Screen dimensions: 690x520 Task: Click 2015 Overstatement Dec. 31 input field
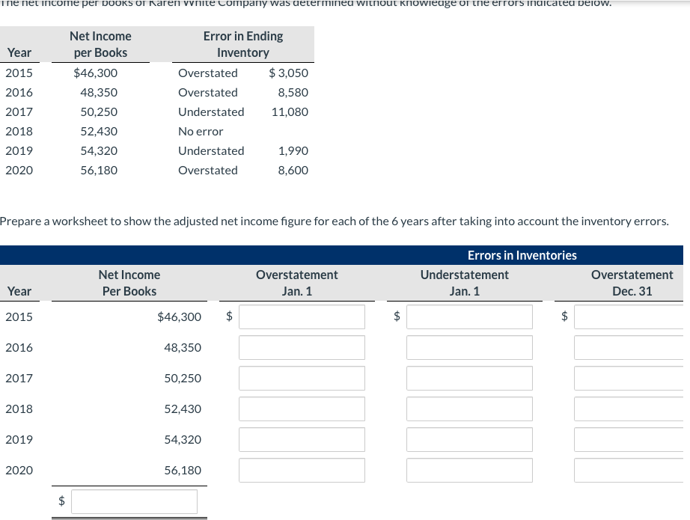click(x=629, y=316)
